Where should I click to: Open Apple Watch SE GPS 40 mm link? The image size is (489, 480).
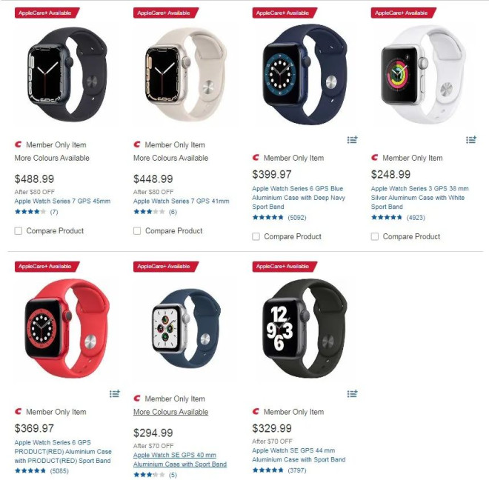[180, 460]
